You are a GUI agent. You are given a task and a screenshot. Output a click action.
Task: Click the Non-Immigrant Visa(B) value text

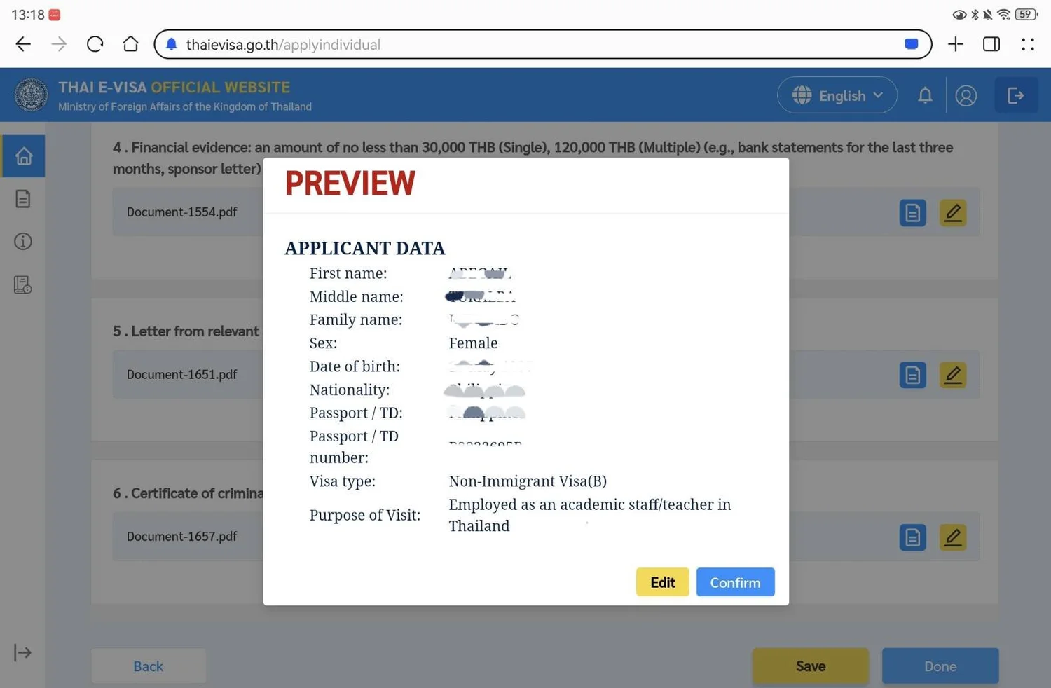(528, 481)
